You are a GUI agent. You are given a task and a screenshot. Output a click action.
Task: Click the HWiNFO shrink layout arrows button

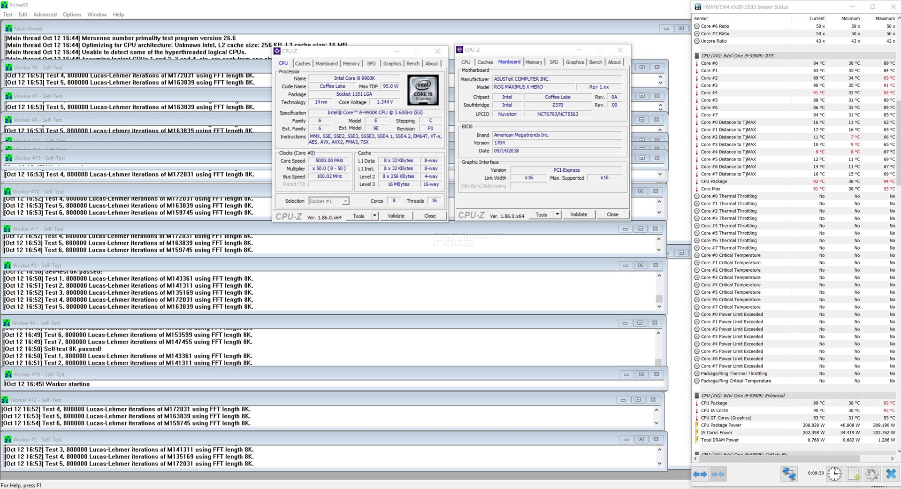click(x=718, y=474)
